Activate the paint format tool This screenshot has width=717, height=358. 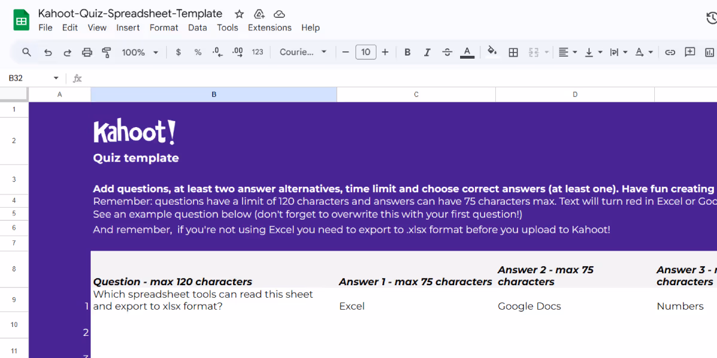point(107,53)
